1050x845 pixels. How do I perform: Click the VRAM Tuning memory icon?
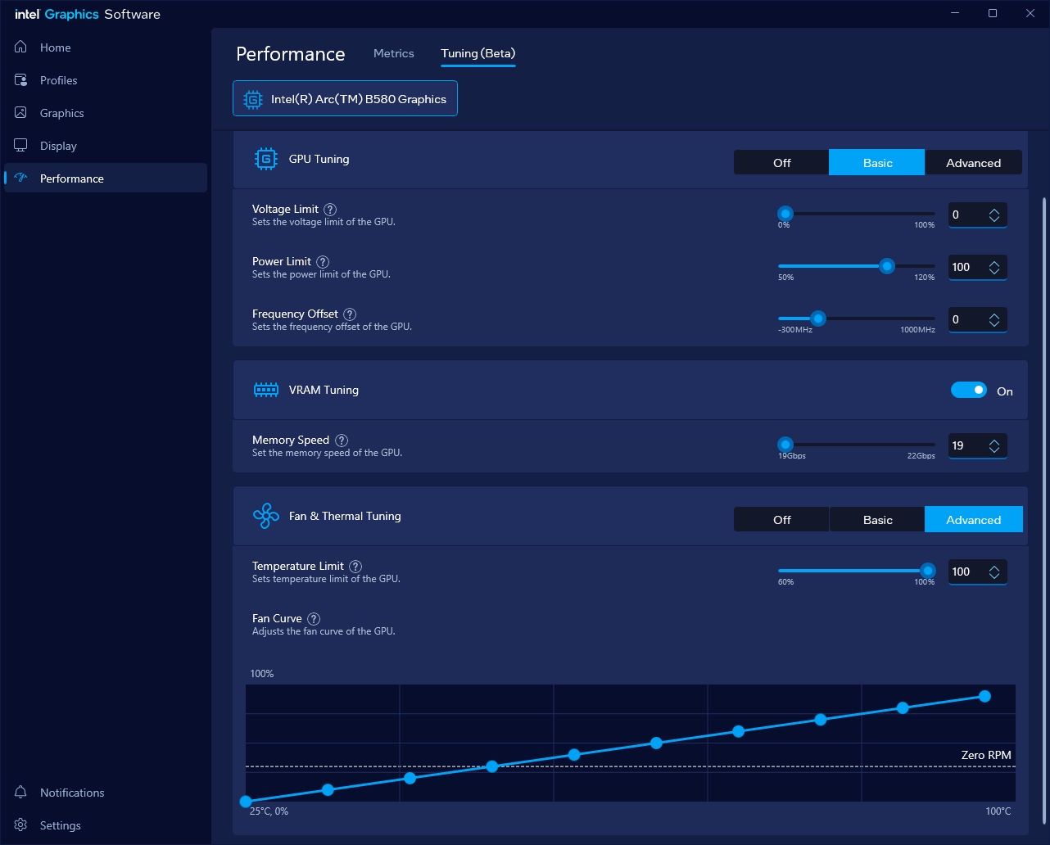[x=266, y=390]
